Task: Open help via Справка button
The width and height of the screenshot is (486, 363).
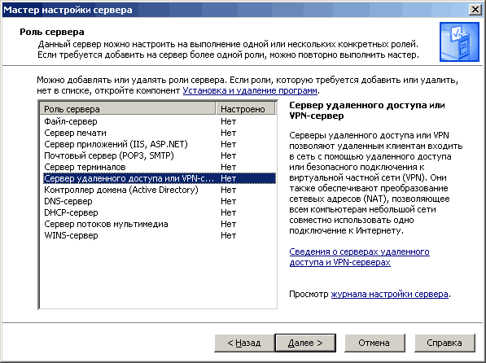Action: (444, 343)
